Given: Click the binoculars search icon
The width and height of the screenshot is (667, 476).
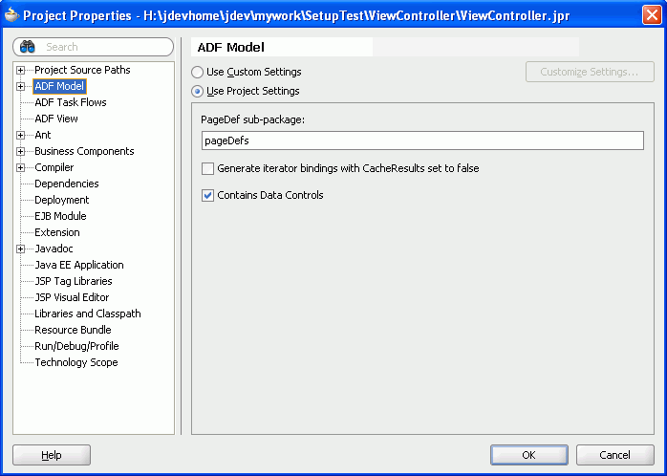Looking at the screenshot, I should 27,47.
